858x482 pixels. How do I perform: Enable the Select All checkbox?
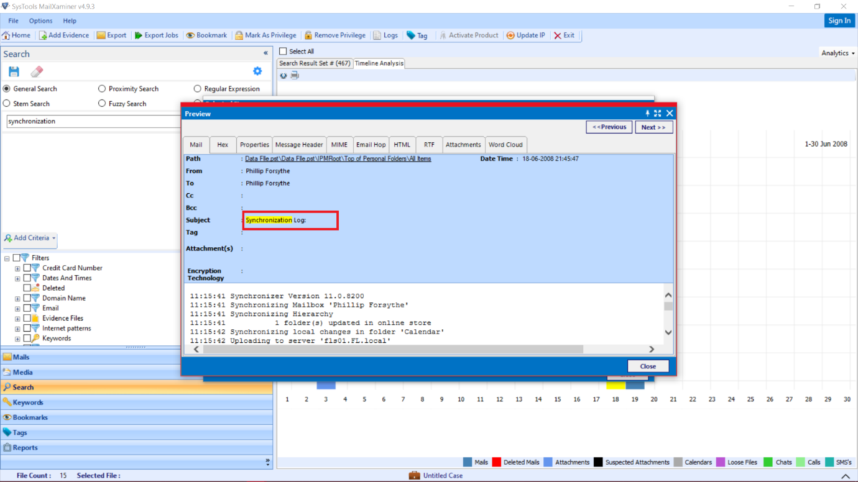283,51
